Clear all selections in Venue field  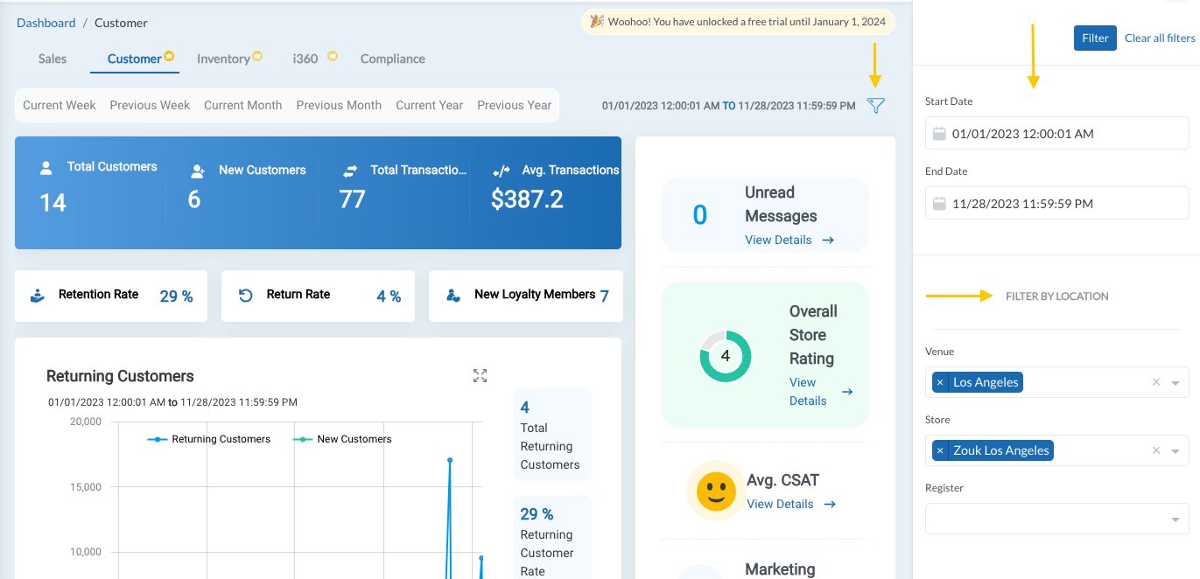click(1156, 382)
